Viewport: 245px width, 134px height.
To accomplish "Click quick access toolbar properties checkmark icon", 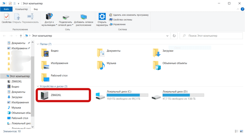I will 10,3.
